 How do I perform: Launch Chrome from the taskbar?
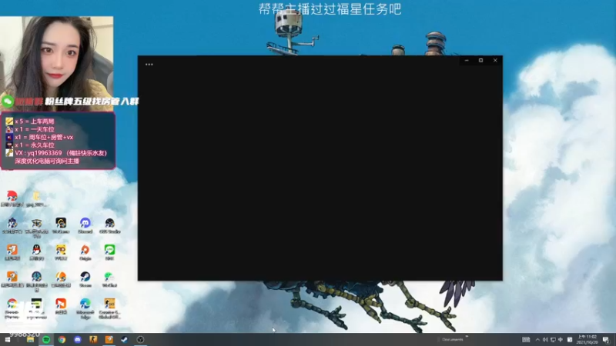pos(62,340)
